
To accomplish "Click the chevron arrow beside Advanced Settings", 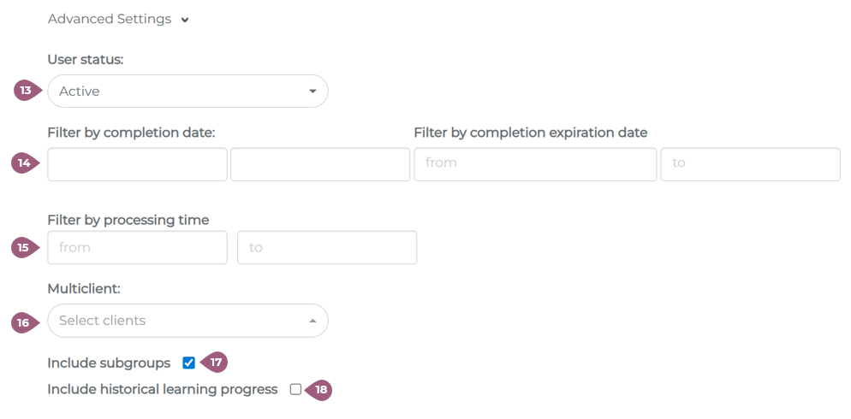I will pyautogui.click(x=185, y=20).
